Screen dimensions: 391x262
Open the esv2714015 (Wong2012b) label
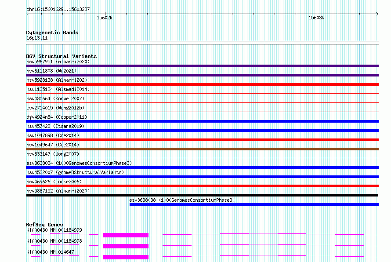tap(55, 108)
